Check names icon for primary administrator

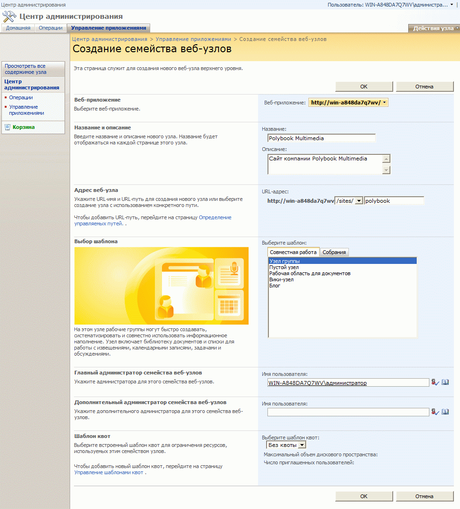(x=435, y=382)
